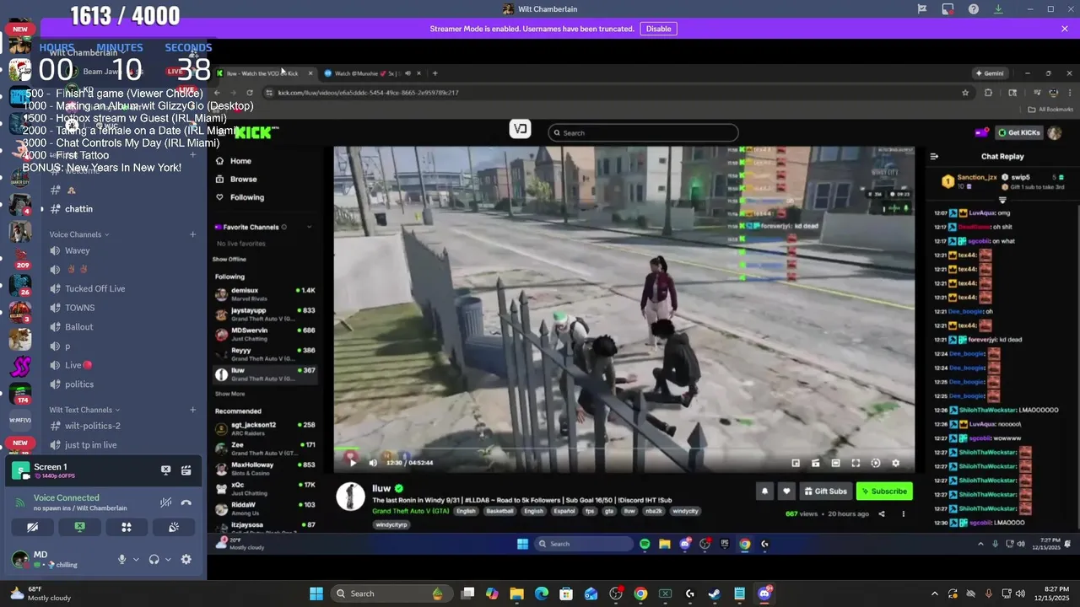Collapse the Voice Channels category
Screen dimensions: 1080x607
[x=78, y=234]
